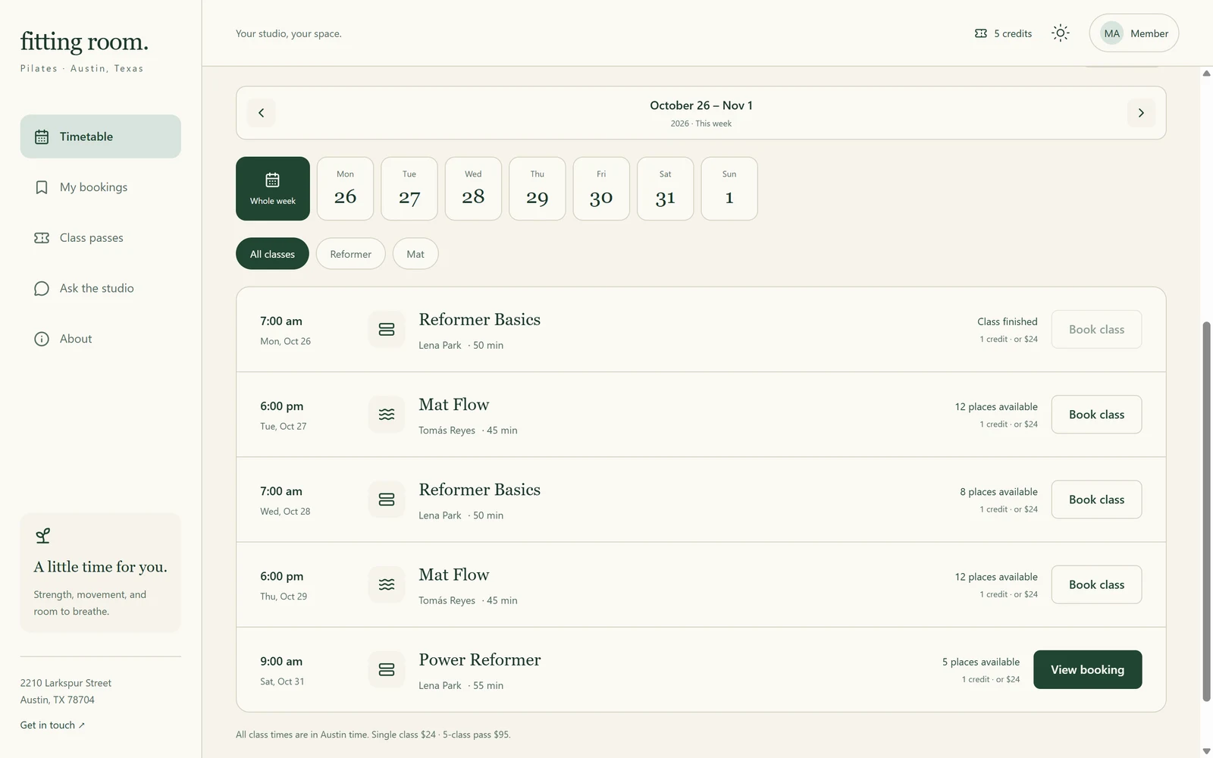Image resolution: width=1213 pixels, height=758 pixels.
Task: Click the fitting room logo
Action: (84, 42)
